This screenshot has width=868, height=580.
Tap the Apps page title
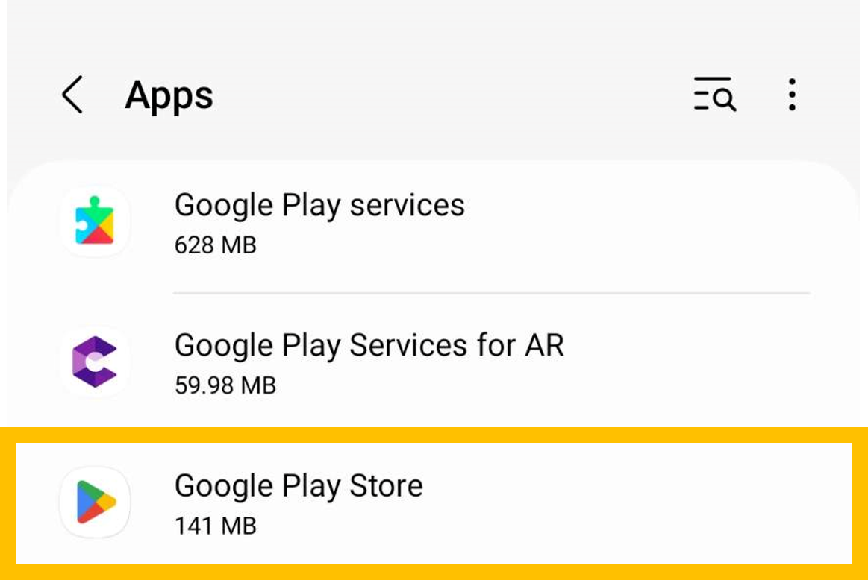click(x=169, y=95)
